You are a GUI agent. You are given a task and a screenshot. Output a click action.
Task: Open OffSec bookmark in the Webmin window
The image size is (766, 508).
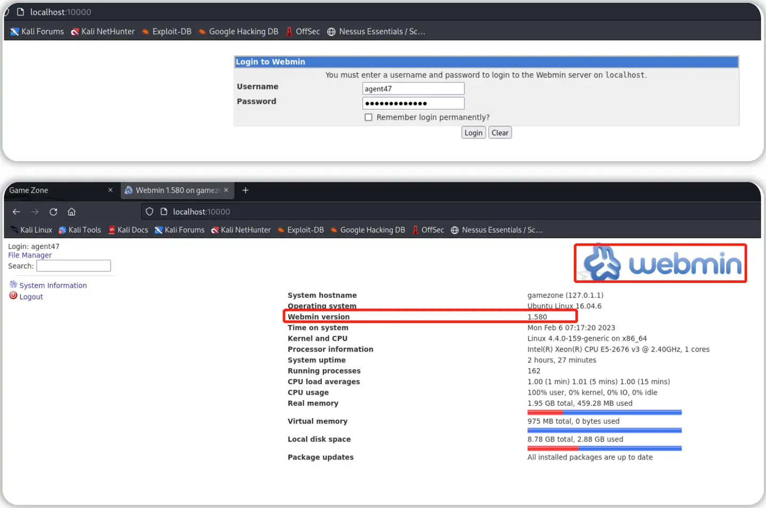[x=428, y=230]
